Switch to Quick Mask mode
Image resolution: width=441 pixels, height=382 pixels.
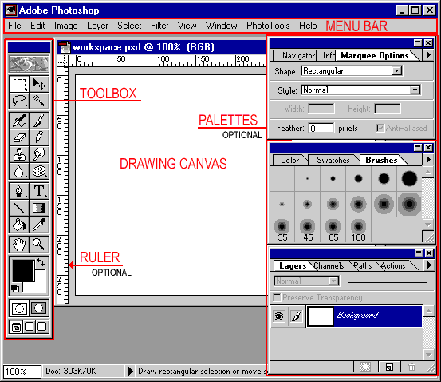[39, 308]
